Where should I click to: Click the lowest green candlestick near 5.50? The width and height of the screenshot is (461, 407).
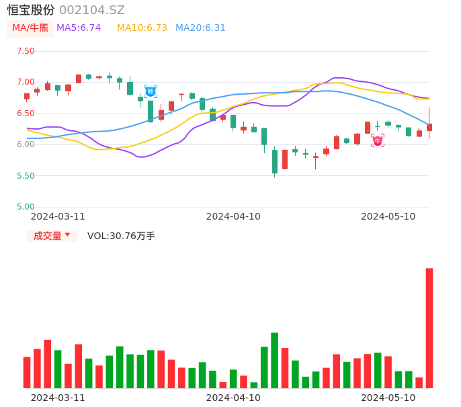coord(275,162)
